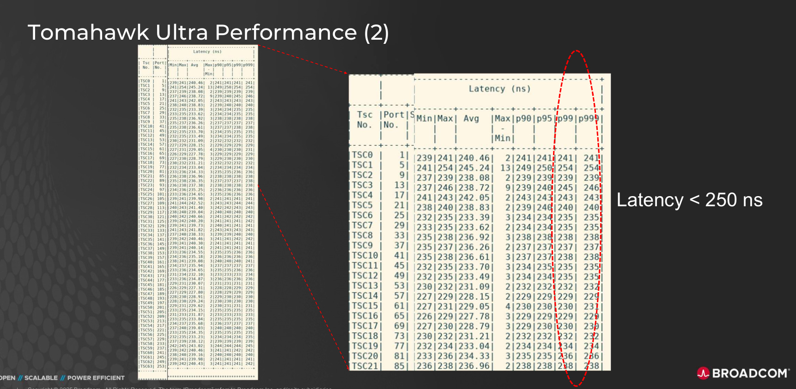Select the TSC8 row label in enlarged table
The height and width of the screenshot is (389, 796).
click(362, 235)
